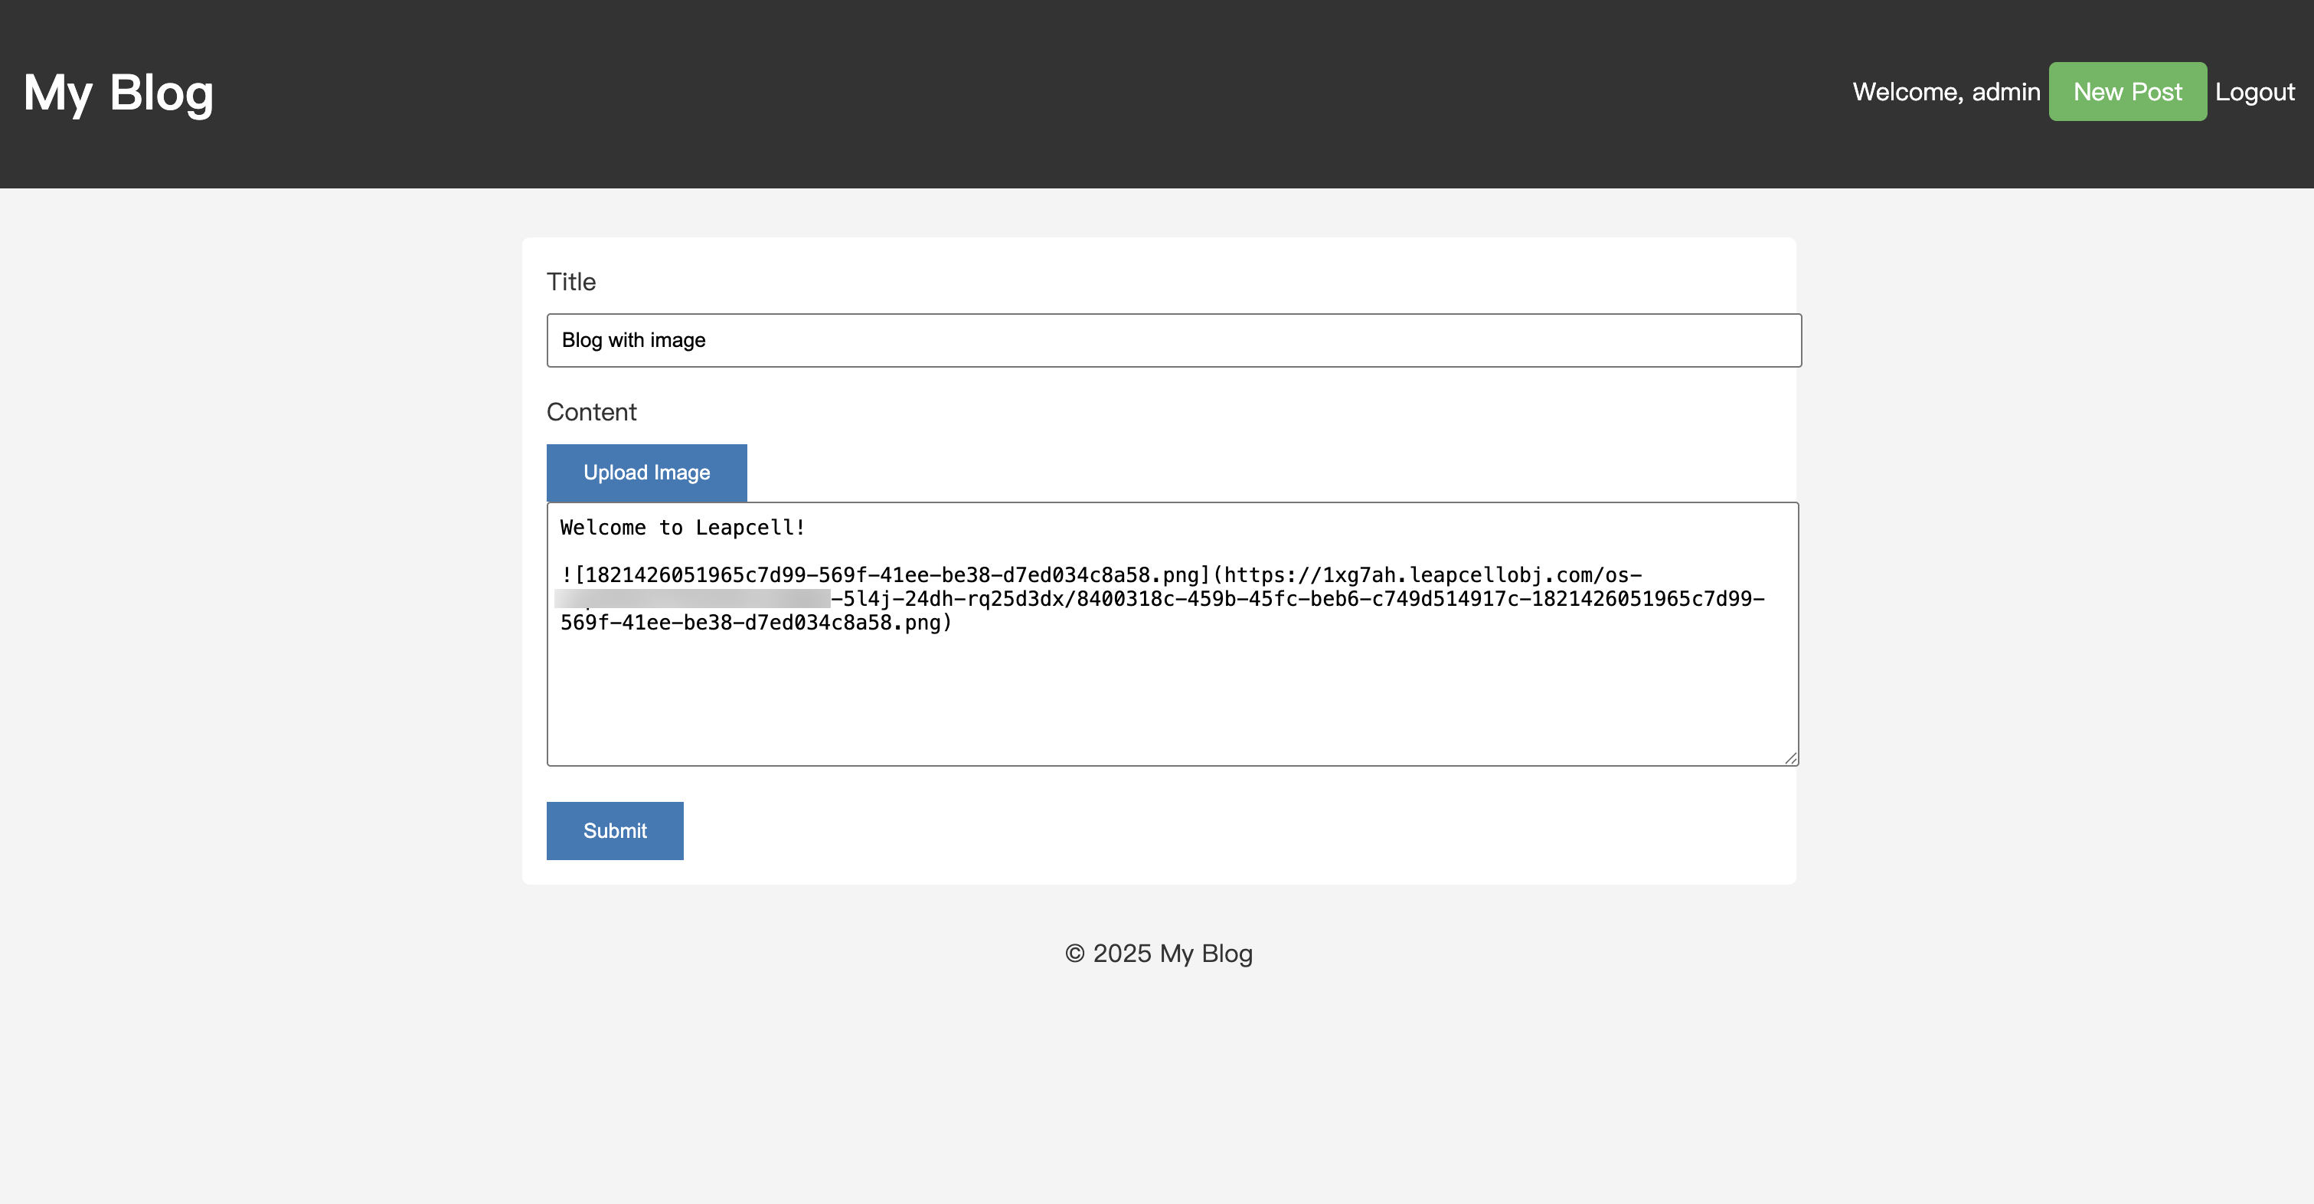
Task: Click the blurred gray portion of the image URL
Action: click(691, 599)
